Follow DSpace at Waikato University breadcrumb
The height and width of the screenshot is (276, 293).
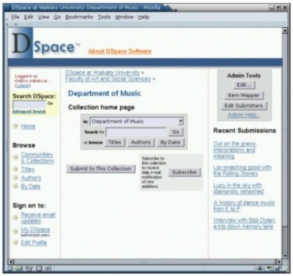click(x=103, y=73)
